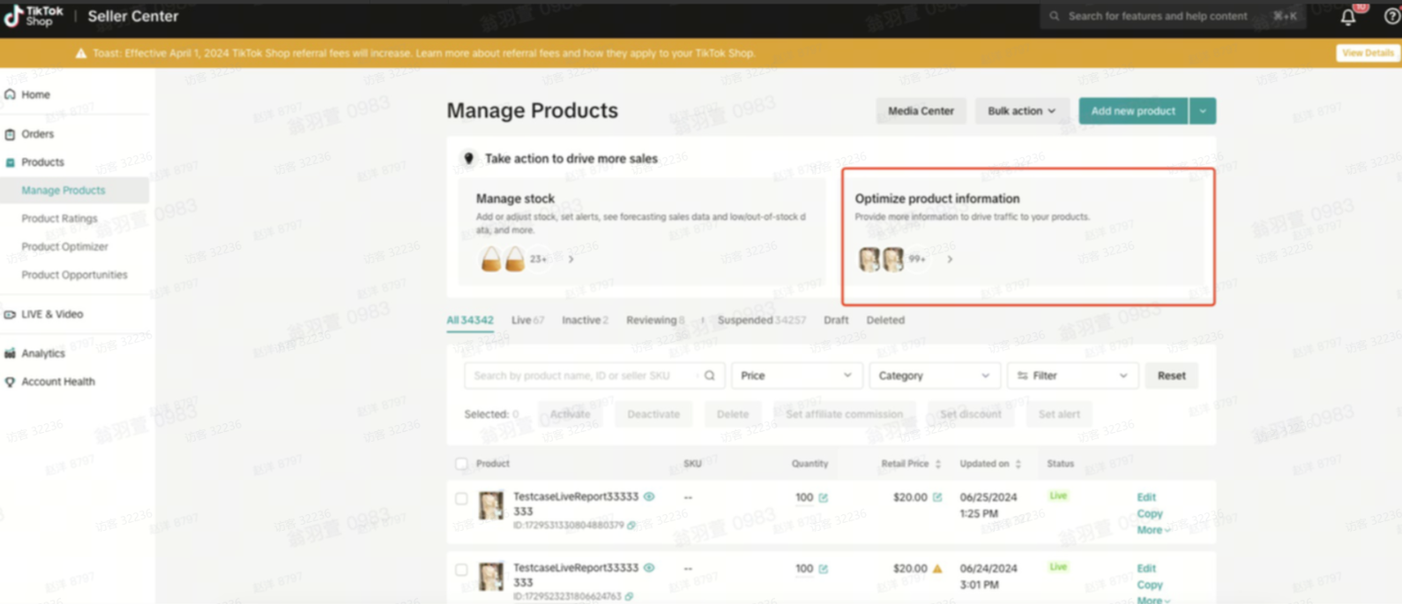Click the Add new product button
Viewport: 1402px width, 604px height.
pos(1133,111)
